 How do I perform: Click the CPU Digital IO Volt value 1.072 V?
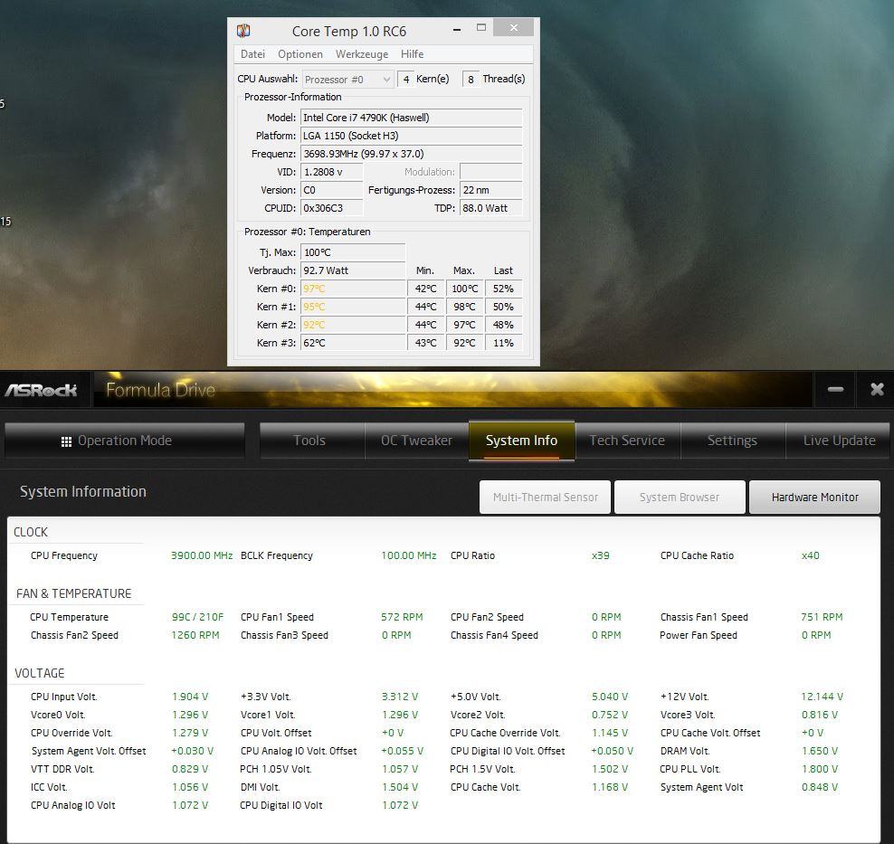(400, 806)
